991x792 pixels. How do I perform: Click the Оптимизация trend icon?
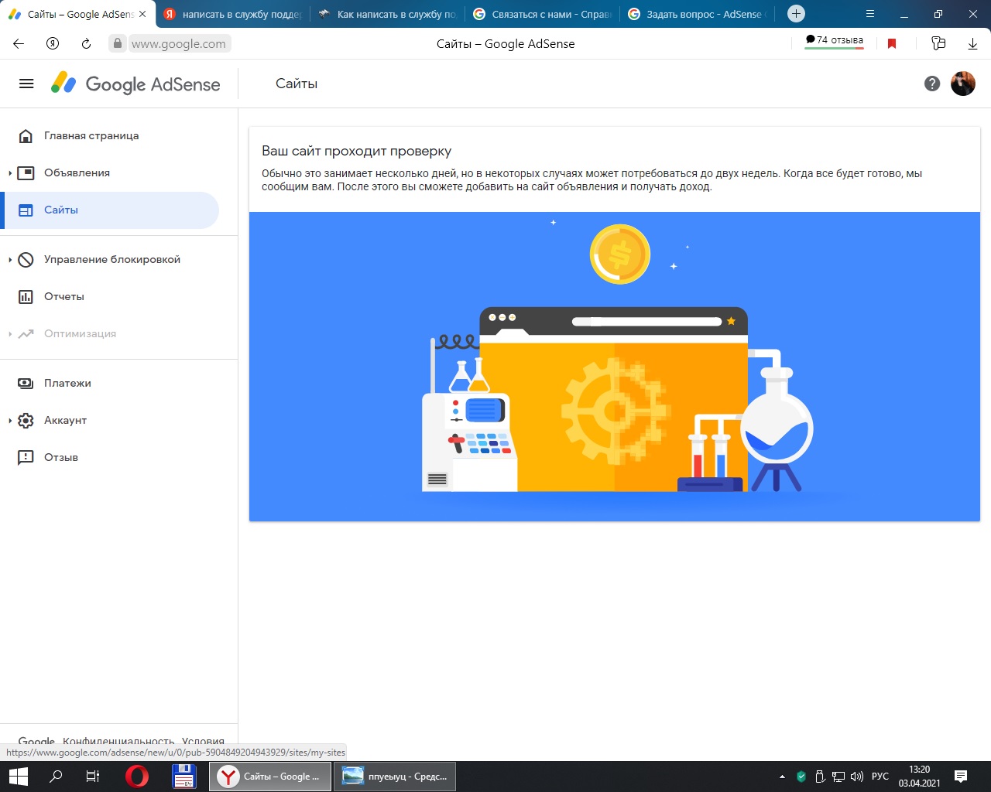26,334
